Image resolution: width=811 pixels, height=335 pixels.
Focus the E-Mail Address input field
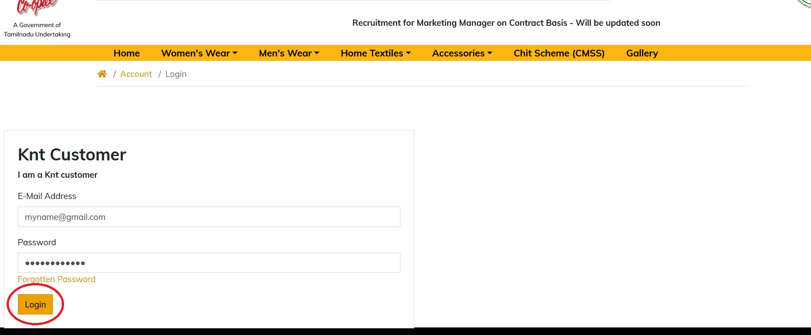click(209, 217)
